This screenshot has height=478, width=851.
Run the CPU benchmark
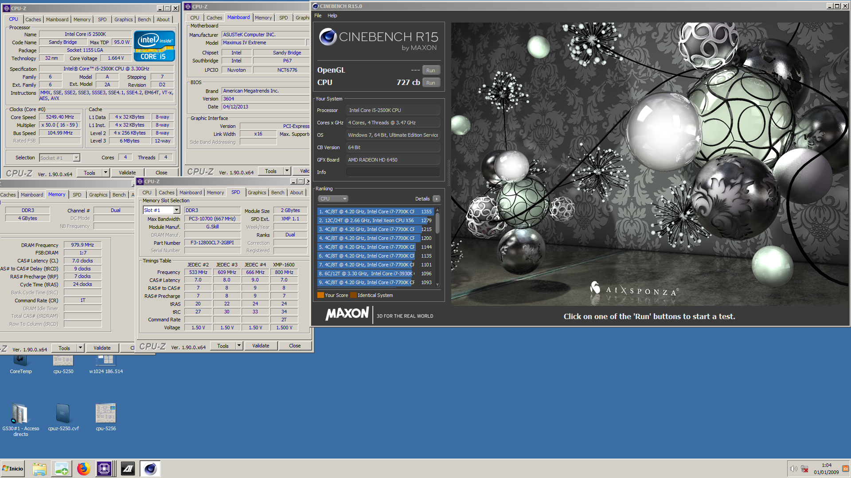click(x=431, y=83)
